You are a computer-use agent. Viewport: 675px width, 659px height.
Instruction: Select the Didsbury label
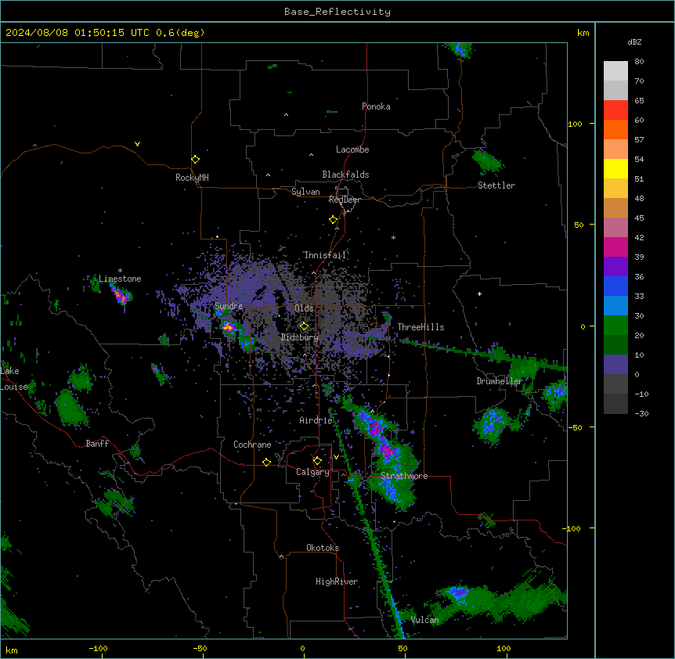(299, 337)
